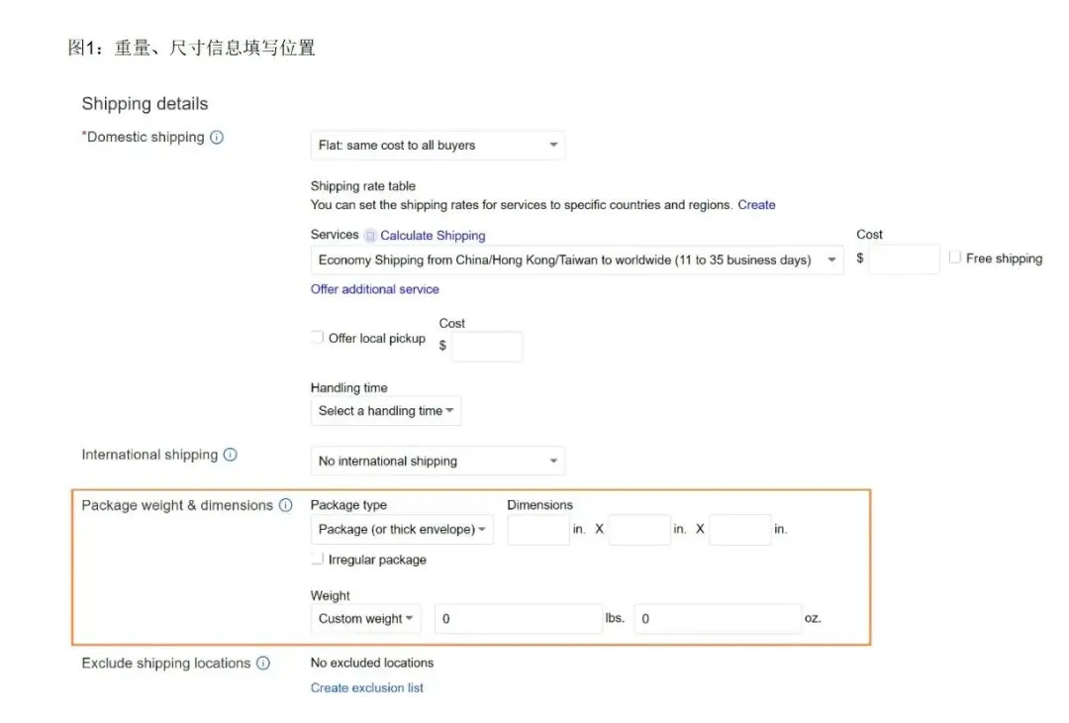
Task: Expand the Economy Shipping services dropdown
Action: (x=577, y=259)
